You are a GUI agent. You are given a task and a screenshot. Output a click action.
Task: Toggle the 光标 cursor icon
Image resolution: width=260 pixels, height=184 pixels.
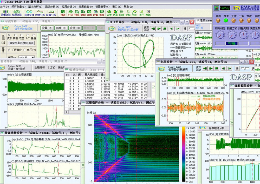128,13
